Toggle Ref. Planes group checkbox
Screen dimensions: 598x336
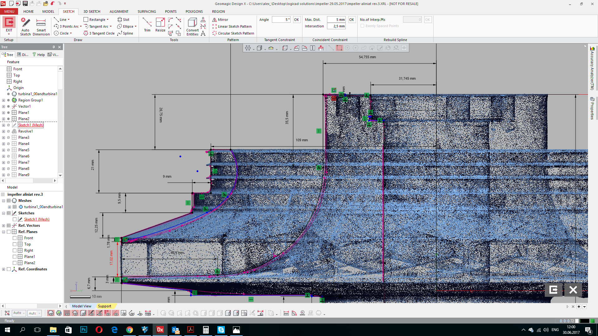point(9,232)
